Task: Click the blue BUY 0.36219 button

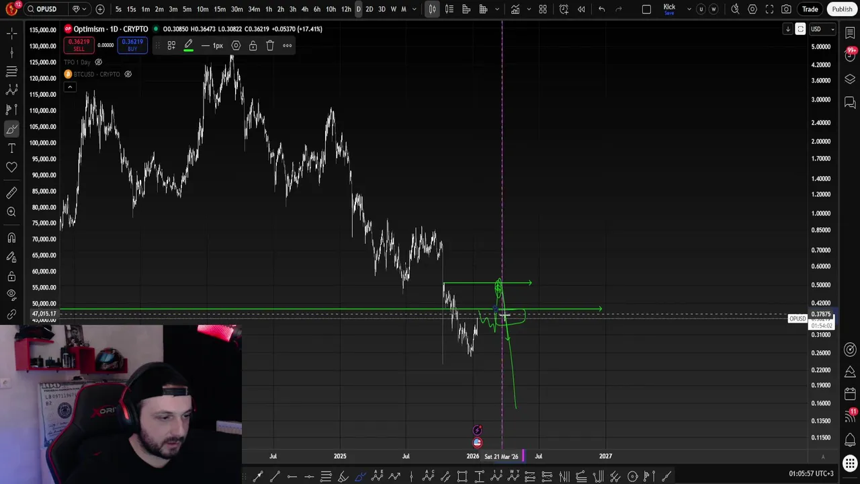Action: tap(132, 45)
